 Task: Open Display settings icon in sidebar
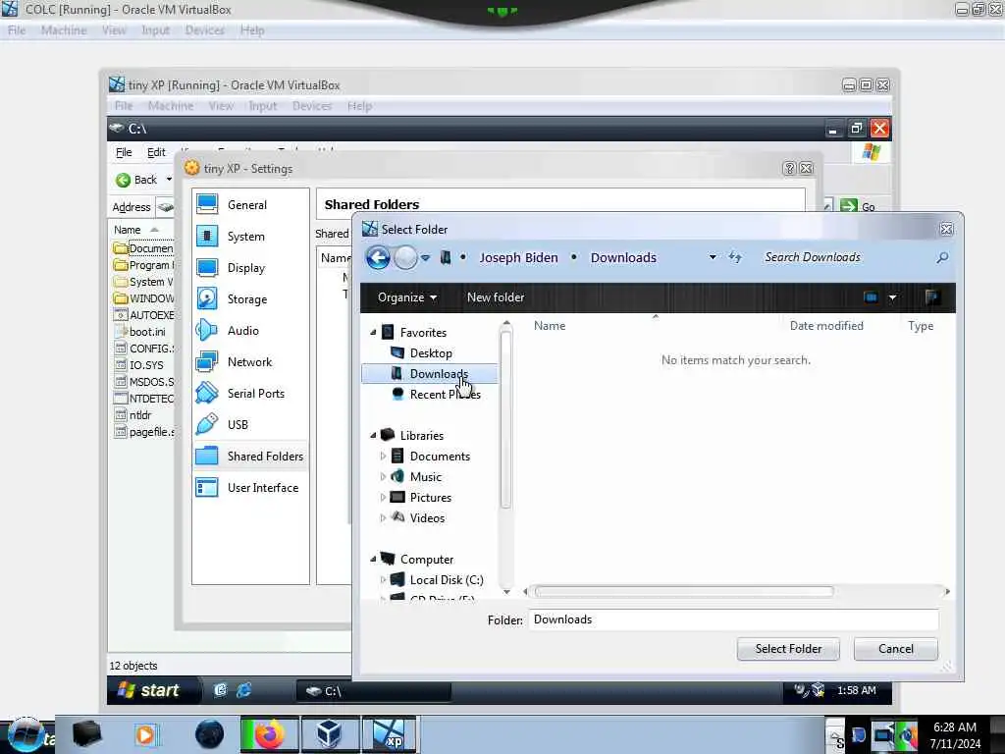coord(207,267)
